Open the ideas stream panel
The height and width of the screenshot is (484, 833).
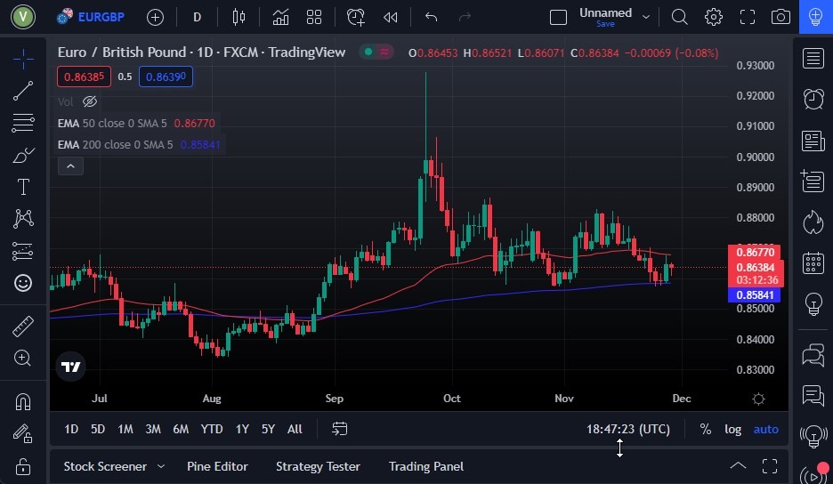[x=813, y=437]
